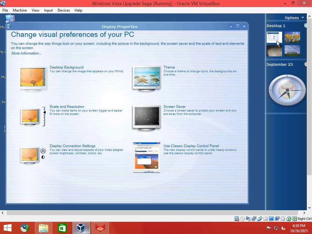Image resolution: width=312 pixels, height=234 pixels.
Task: Click the muted speaker icon in the system tray
Action: [283, 228]
